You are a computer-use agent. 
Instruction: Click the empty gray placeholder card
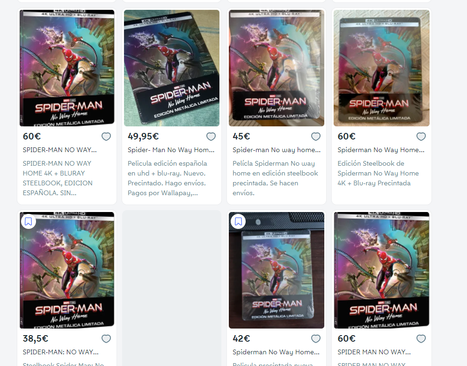tap(172, 288)
